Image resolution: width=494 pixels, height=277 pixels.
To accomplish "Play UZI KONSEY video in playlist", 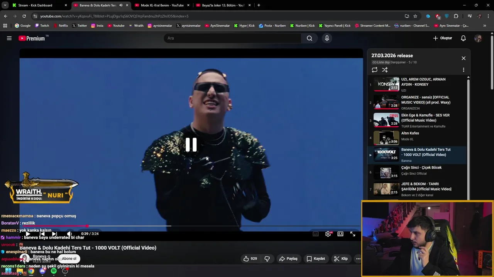I will 417,84.
